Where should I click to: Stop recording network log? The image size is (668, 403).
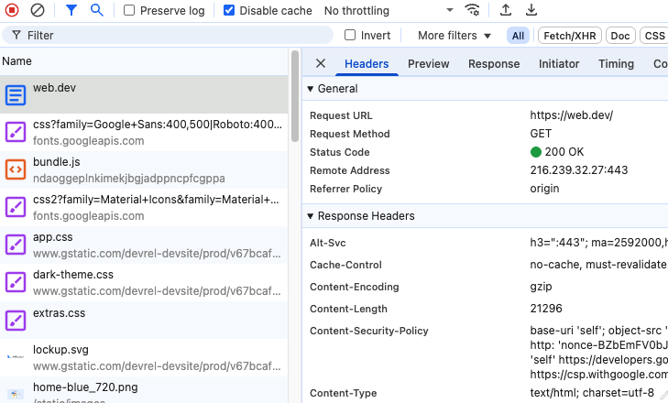point(13,11)
